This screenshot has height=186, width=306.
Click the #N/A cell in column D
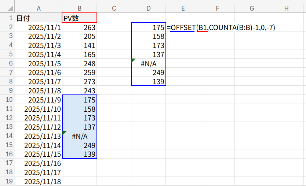(x=148, y=64)
